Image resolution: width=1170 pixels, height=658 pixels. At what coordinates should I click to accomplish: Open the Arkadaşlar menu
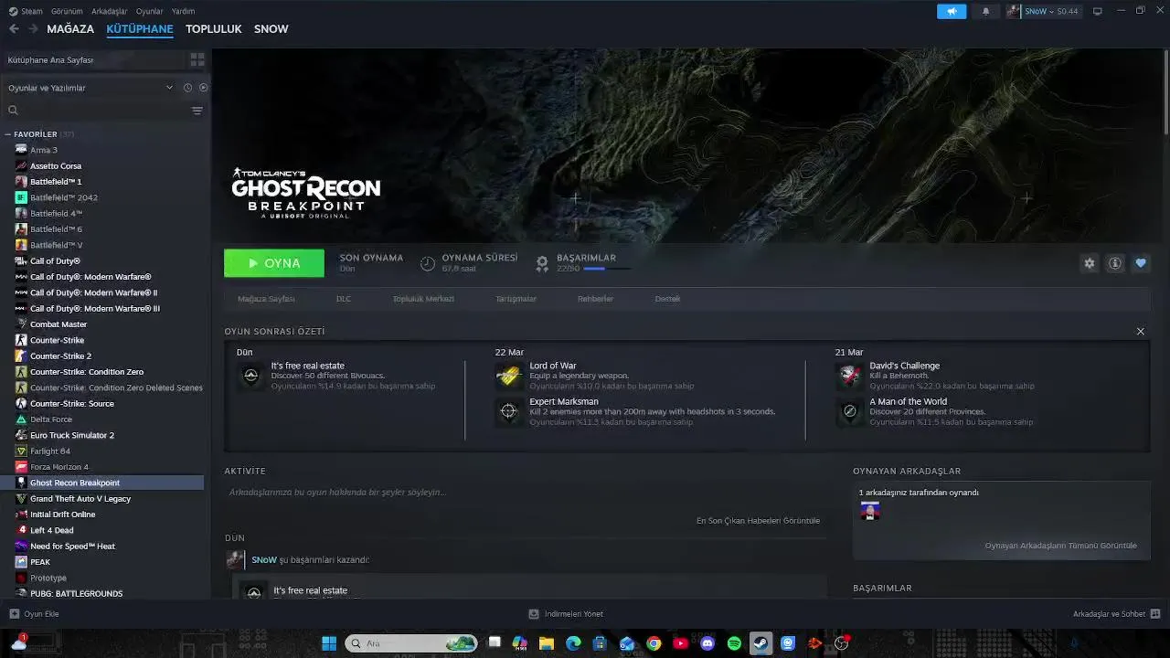(110, 11)
